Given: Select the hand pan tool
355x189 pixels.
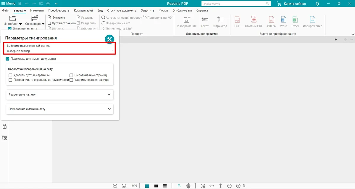Looking at the screenshot, I should coord(188,186).
